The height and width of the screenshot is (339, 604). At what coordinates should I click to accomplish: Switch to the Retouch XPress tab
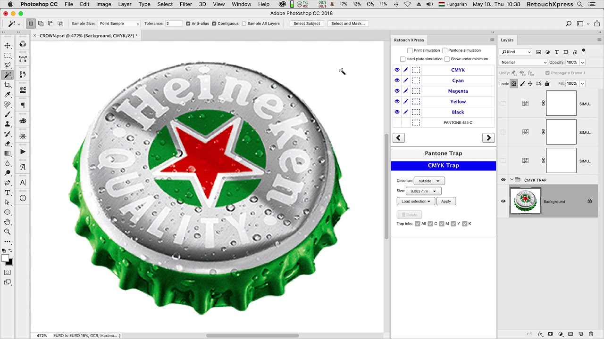pyautogui.click(x=409, y=40)
